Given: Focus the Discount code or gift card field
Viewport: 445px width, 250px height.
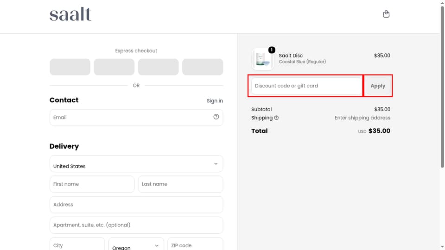Looking at the screenshot, I should pos(306,86).
